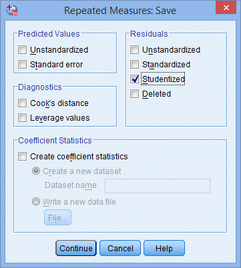Click the Continue button
Screen dimensions: 241x268
[x=76, y=248]
